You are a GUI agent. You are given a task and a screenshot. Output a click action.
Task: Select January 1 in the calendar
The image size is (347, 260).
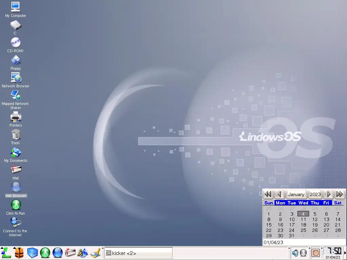[x=269, y=214]
